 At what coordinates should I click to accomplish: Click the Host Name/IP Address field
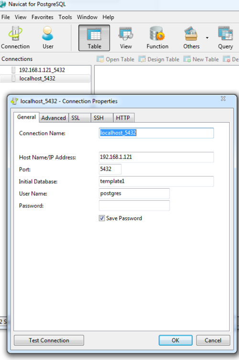(x=156, y=157)
